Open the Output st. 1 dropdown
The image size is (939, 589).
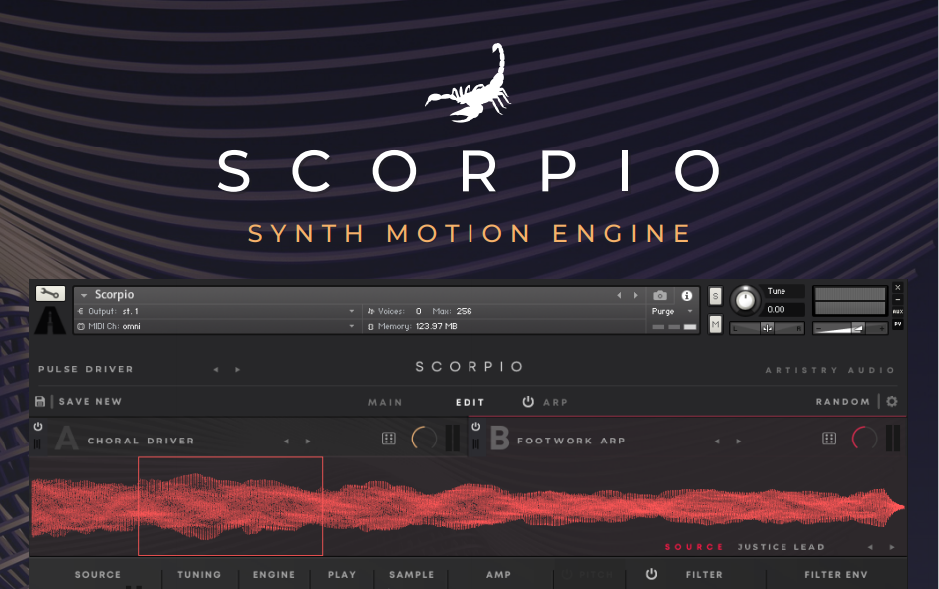(x=215, y=311)
